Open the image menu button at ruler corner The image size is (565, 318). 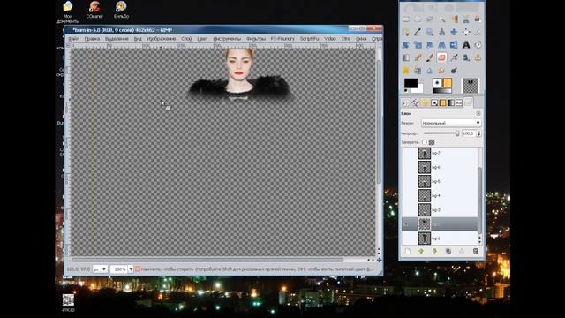[68, 46]
